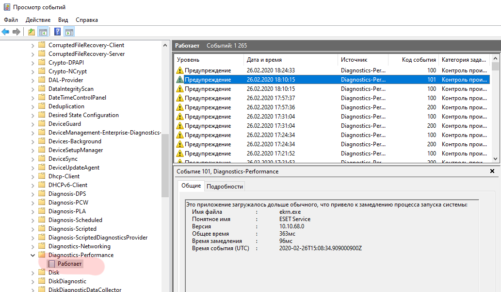Expand the CorruptedFileRecovery-Client node

[x=32, y=46]
